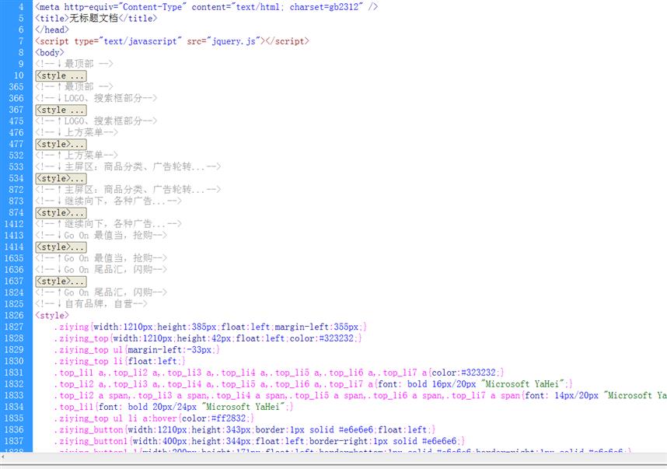The height and width of the screenshot is (469, 667).
Task: Expand the folded style block on line 10
Action: click(x=61, y=75)
